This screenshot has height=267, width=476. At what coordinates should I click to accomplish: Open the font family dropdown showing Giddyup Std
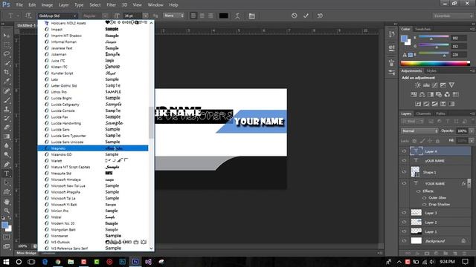click(x=58, y=16)
